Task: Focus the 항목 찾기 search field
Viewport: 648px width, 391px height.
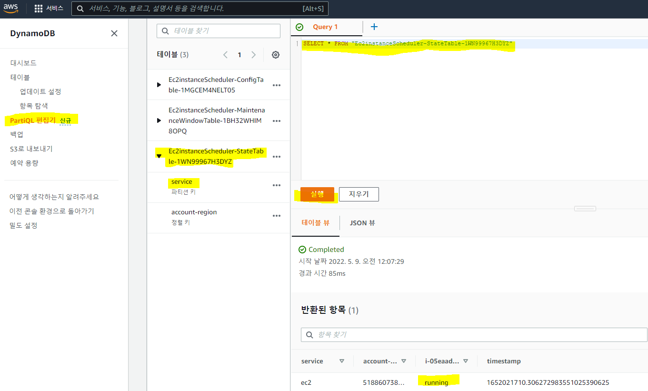Action: click(474, 335)
